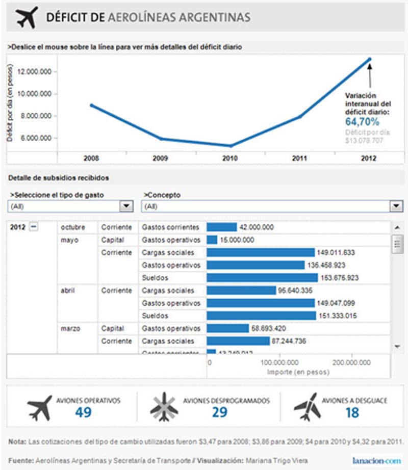Click the 2009 data point on the line
The width and height of the screenshot is (408, 470).
click(161, 139)
